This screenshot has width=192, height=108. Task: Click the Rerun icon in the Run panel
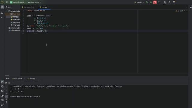coord(6,83)
